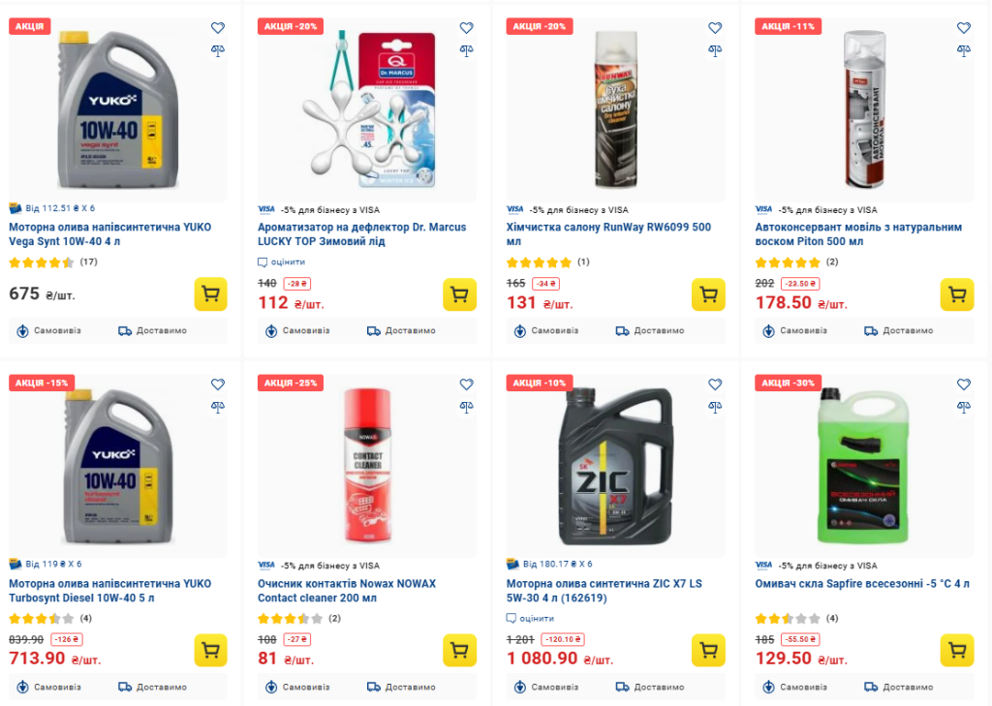The image size is (992, 706).
Task: Add Sapfire windshield washer to cart
Action: [957, 651]
